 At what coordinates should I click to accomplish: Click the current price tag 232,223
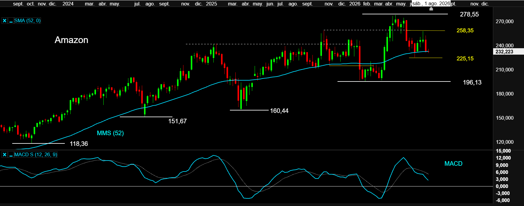(508, 52)
